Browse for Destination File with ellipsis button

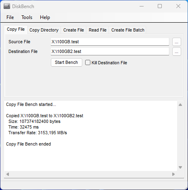(177, 52)
